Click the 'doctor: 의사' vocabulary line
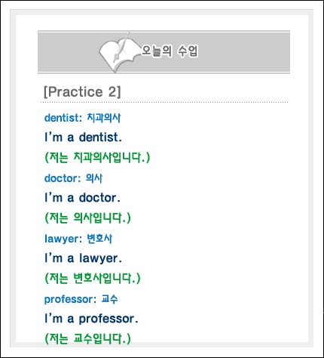This screenshot has width=324, height=358. (x=73, y=178)
